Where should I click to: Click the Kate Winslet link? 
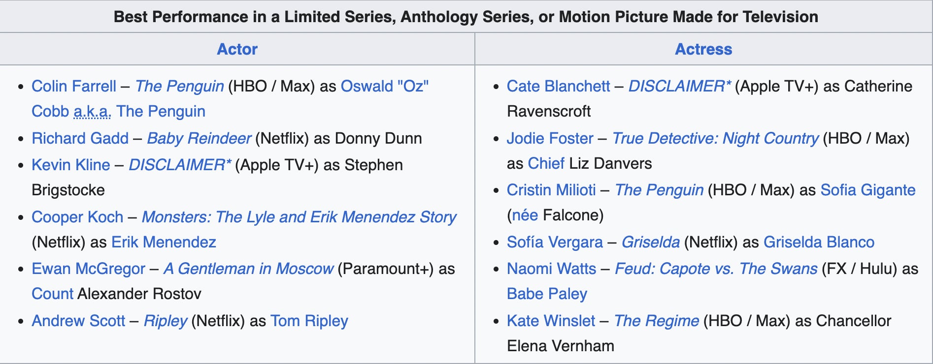(x=551, y=321)
